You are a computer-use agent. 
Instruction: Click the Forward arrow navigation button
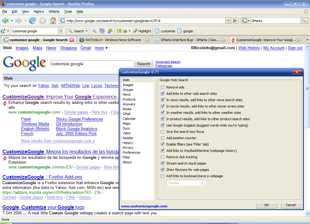[18, 21]
